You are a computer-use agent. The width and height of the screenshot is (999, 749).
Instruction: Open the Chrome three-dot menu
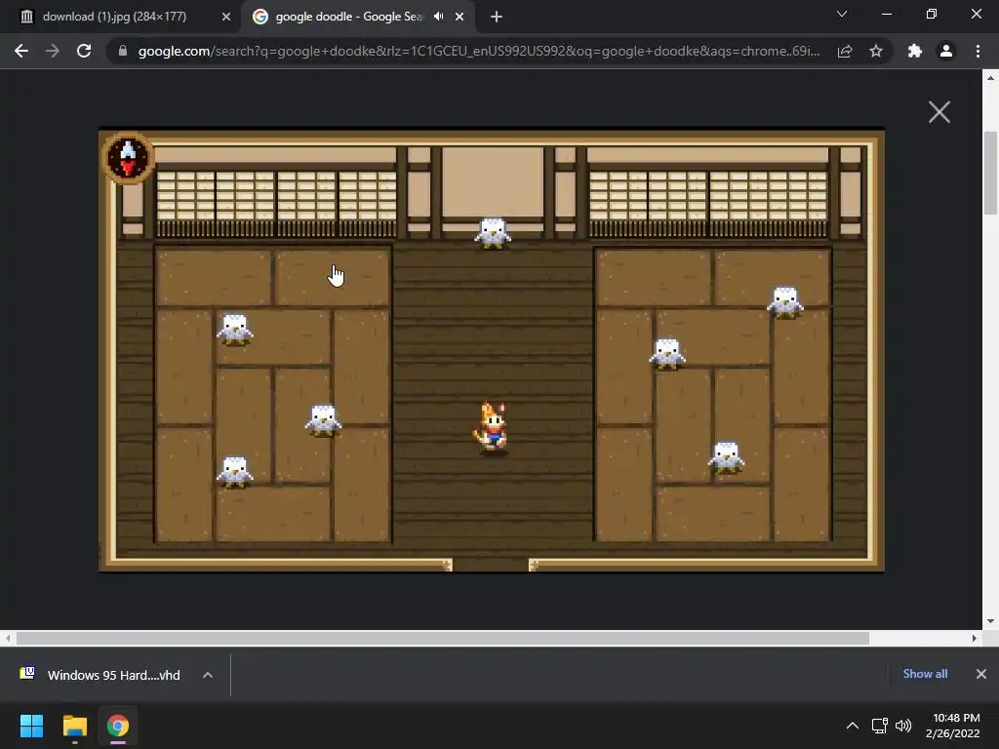point(978,51)
